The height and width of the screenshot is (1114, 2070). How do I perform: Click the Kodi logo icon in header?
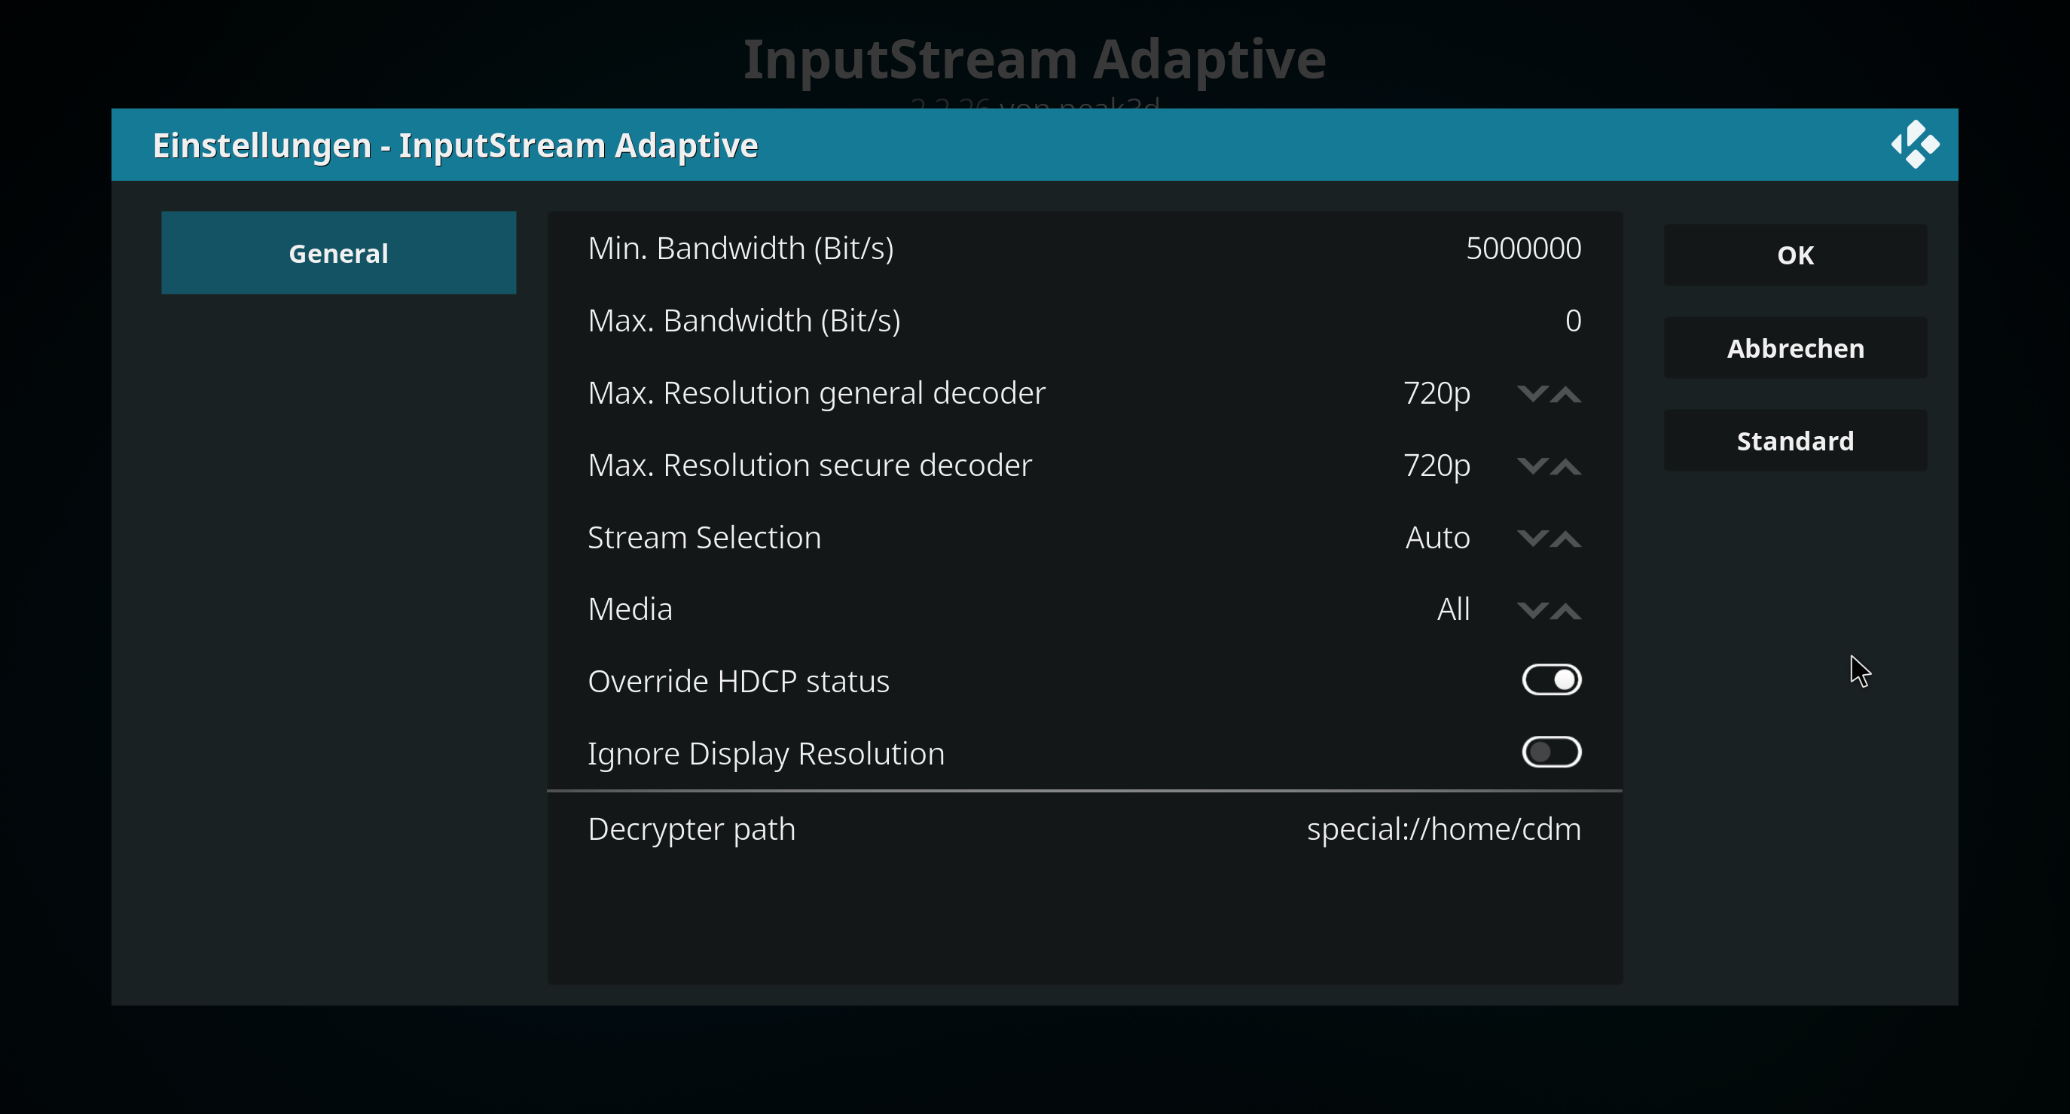click(1915, 145)
